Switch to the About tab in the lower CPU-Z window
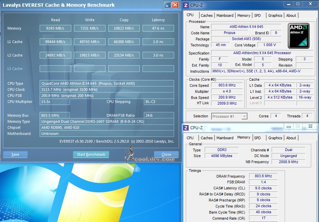The image size is (319, 222). coord(291,138)
